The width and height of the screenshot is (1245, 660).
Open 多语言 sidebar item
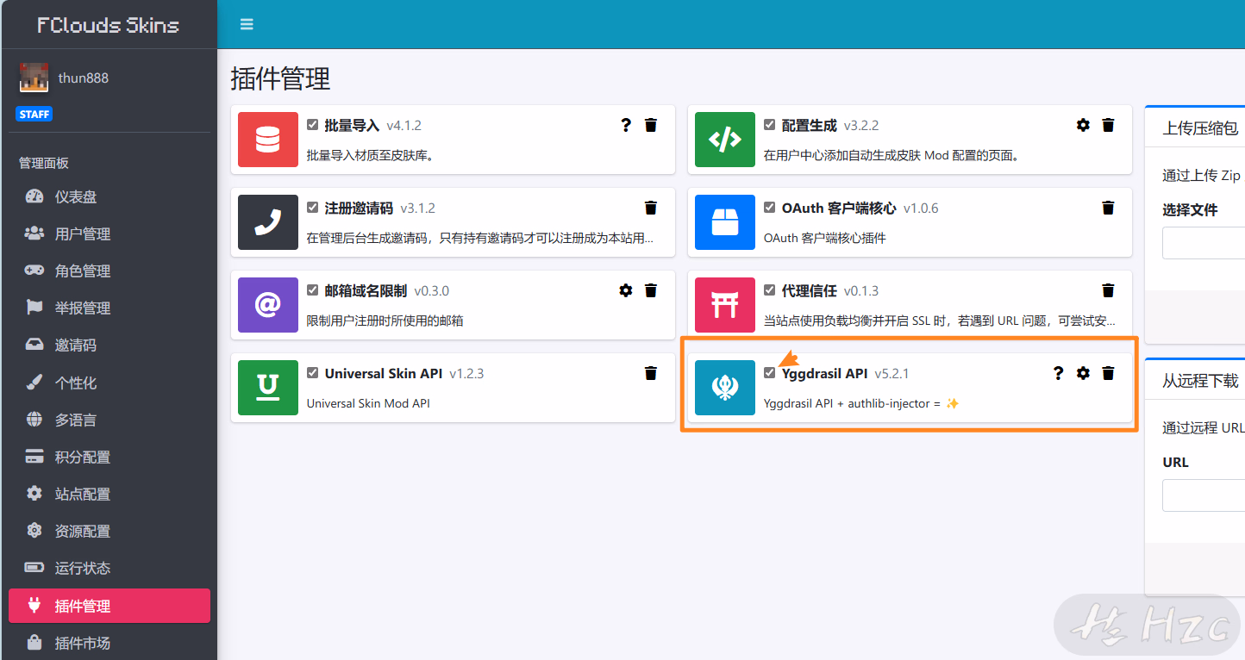[109, 420]
